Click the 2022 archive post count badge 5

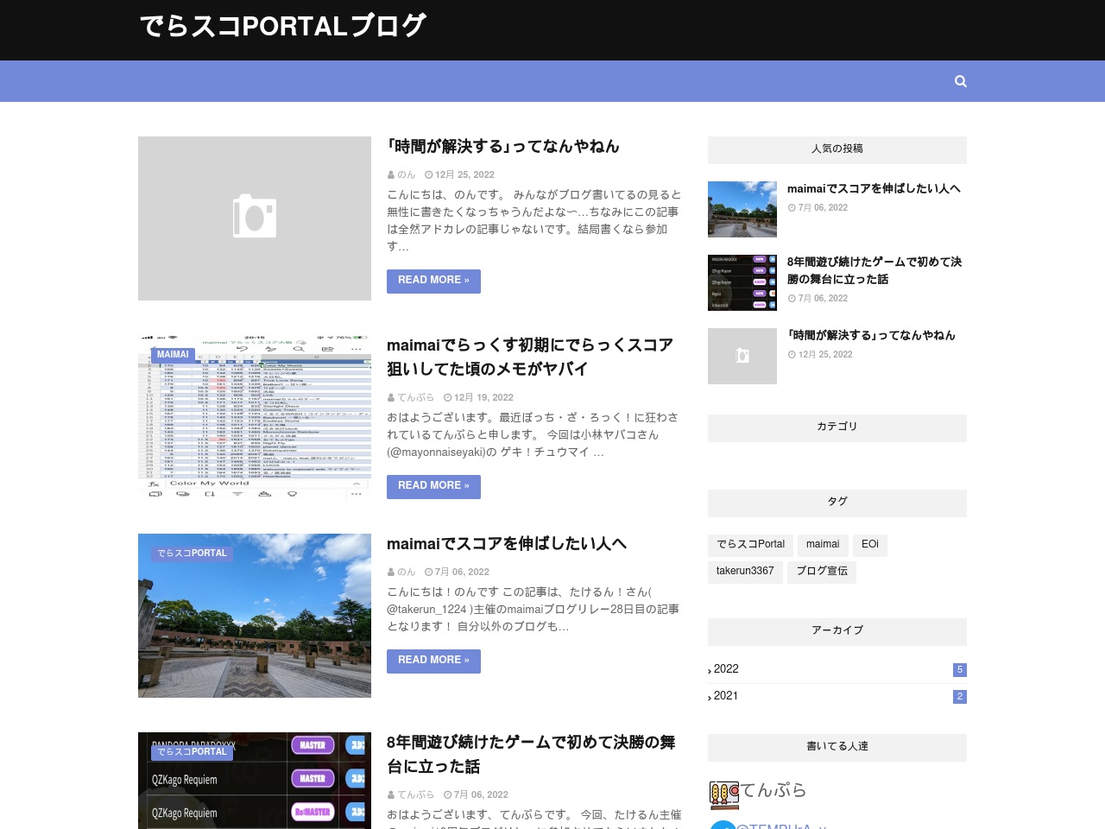pos(960,670)
